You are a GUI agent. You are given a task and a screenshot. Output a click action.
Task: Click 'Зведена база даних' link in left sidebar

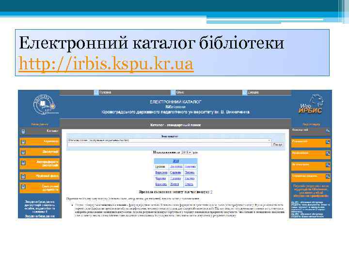40,216
